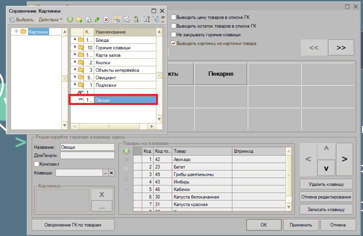This screenshot has height=236, width=363.
Task: Click the copy item icon in Картинки toolbar
Action: [x=88, y=20]
